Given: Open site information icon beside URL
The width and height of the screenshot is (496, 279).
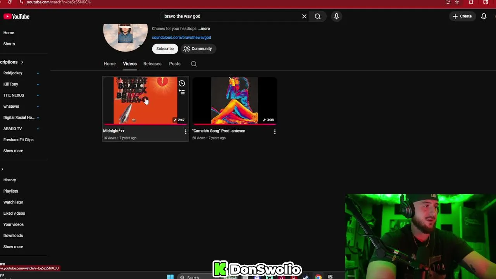Looking at the screenshot, I should coord(21,2).
